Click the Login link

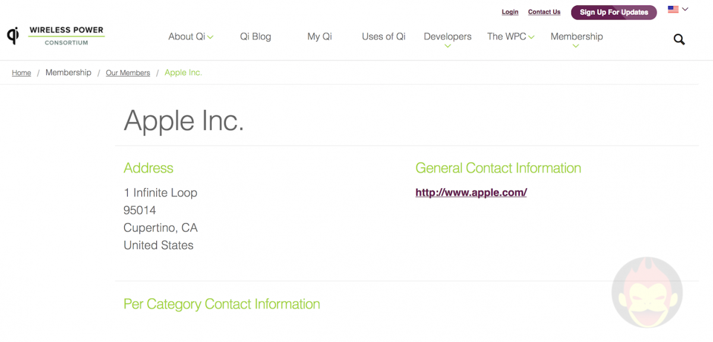tap(510, 12)
